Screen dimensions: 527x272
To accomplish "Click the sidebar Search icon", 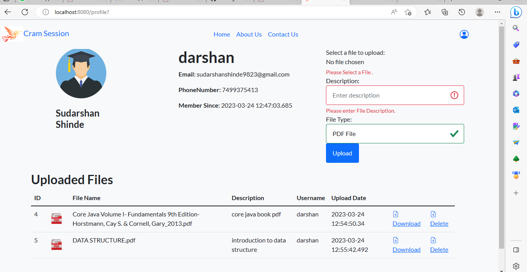I will click(x=516, y=28).
